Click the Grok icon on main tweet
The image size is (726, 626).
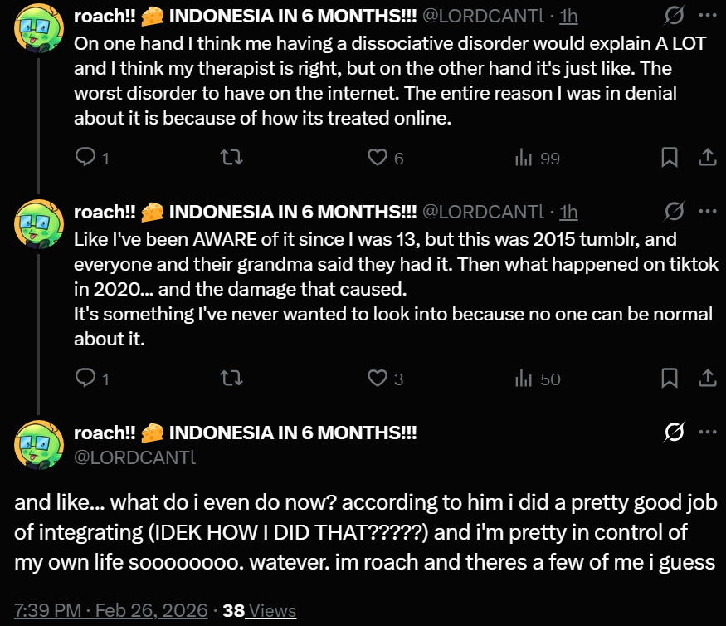pyautogui.click(x=675, y=433)
